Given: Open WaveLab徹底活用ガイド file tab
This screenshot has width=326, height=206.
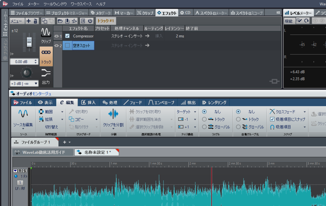Looking at the screenshot, I should point(43,152).
